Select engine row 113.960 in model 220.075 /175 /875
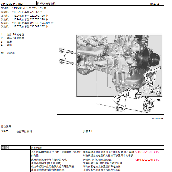172x172 pixels. (x=27, y=23)
